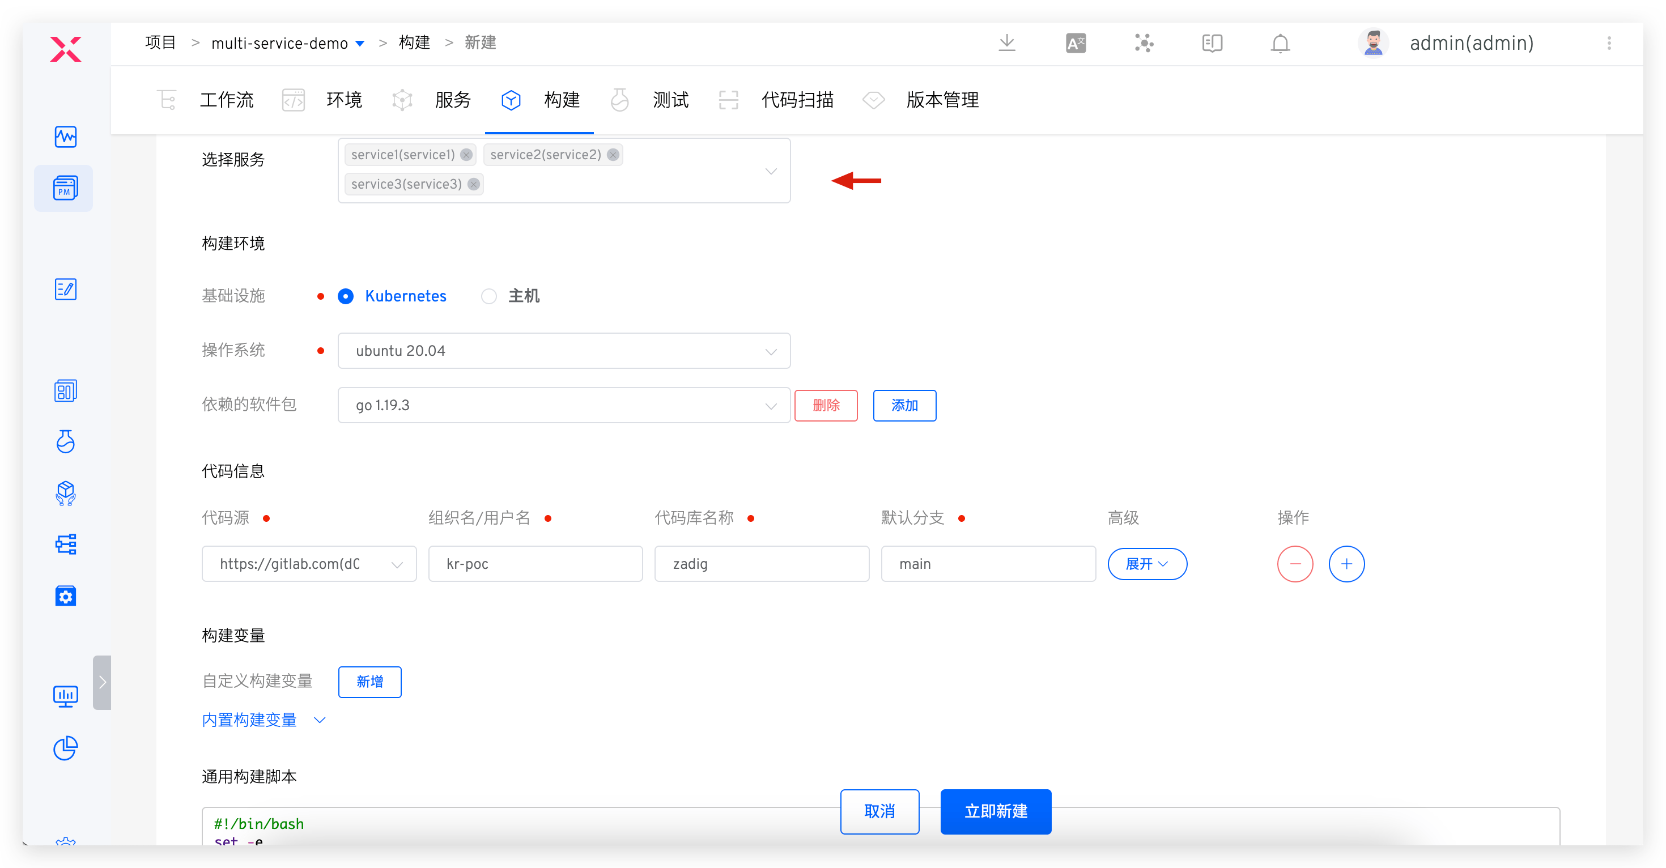Open the monitor chart sidebar icon
The height and width of the screenshot is (868, 1666).
coord(65,696)
